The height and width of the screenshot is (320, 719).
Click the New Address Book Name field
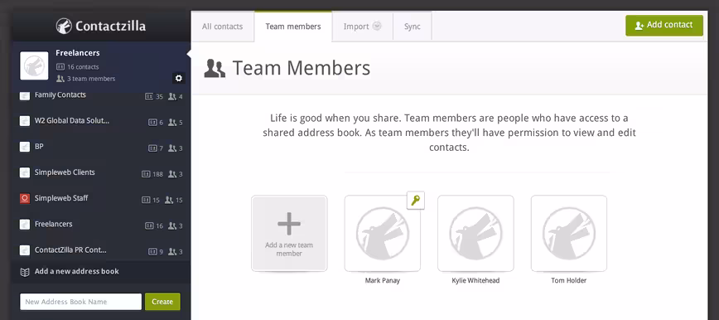[80, 302]
